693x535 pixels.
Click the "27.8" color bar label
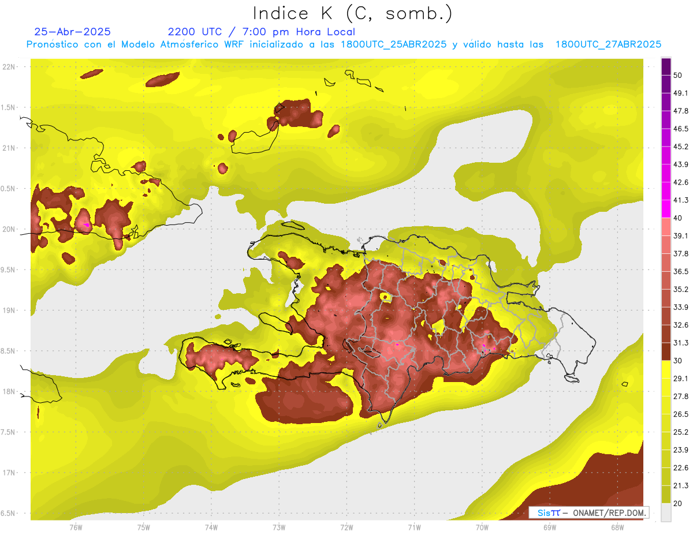(680, 396)
